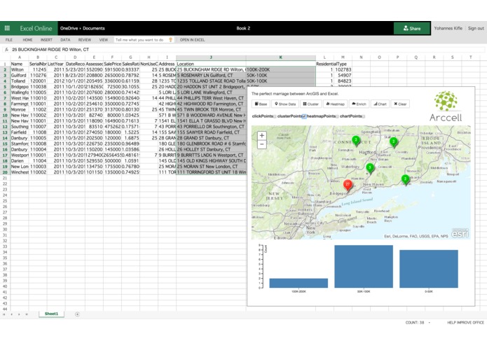Click the red cluster marker labeled 27
The height and width of the screenshot is (346, 487).
pos(348,186)
